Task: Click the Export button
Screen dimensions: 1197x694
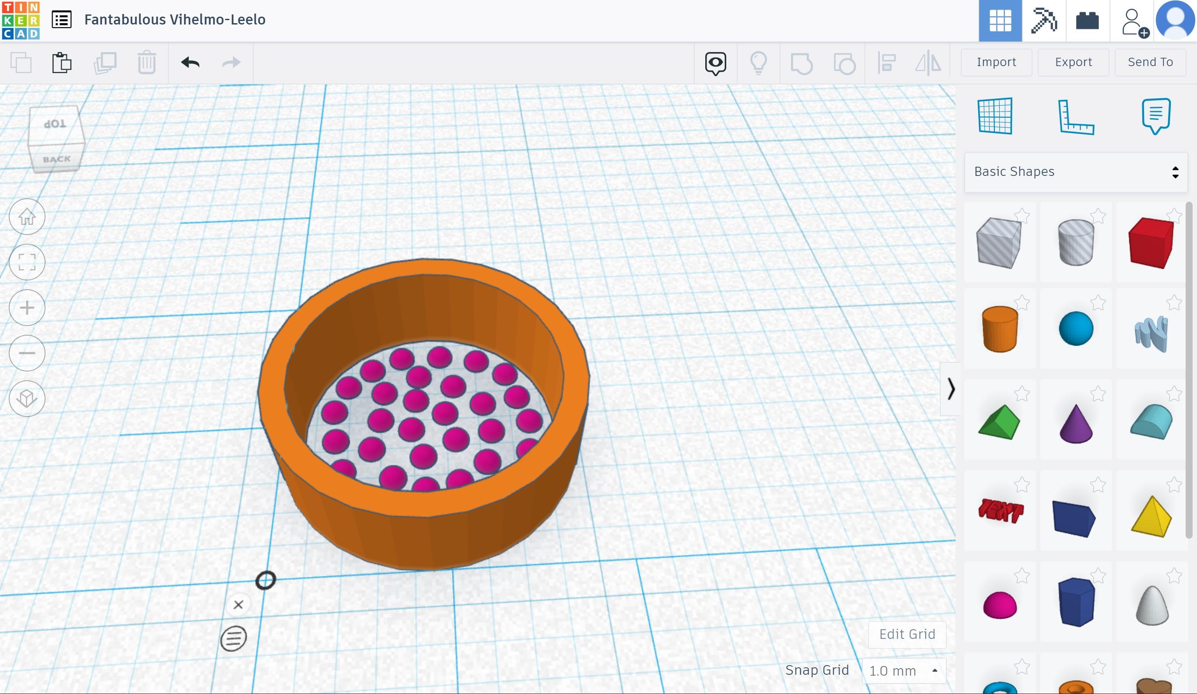Action: coord(1073,62)
